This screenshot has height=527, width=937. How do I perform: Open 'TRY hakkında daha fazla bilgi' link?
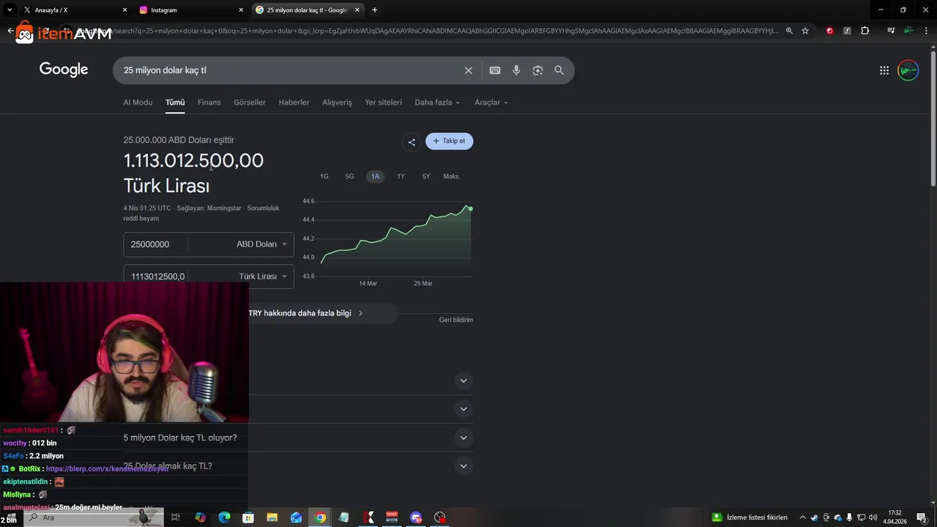click(x=305, y=313)
